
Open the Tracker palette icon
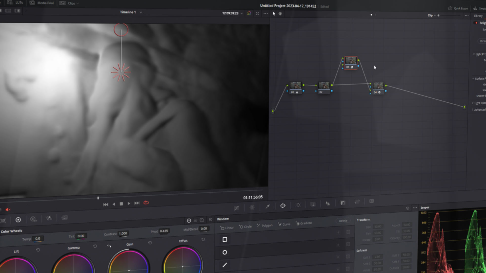(x=298, y=205)
